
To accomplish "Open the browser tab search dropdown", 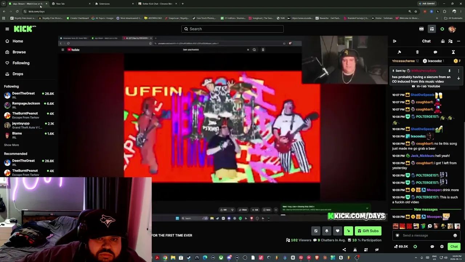I will 4,4.
